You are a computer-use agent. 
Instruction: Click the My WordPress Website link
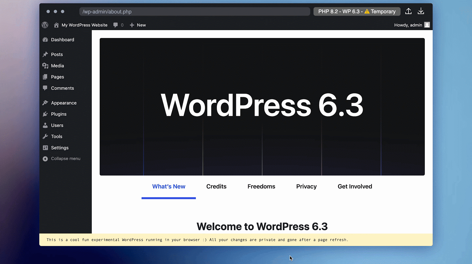point(84,25)
